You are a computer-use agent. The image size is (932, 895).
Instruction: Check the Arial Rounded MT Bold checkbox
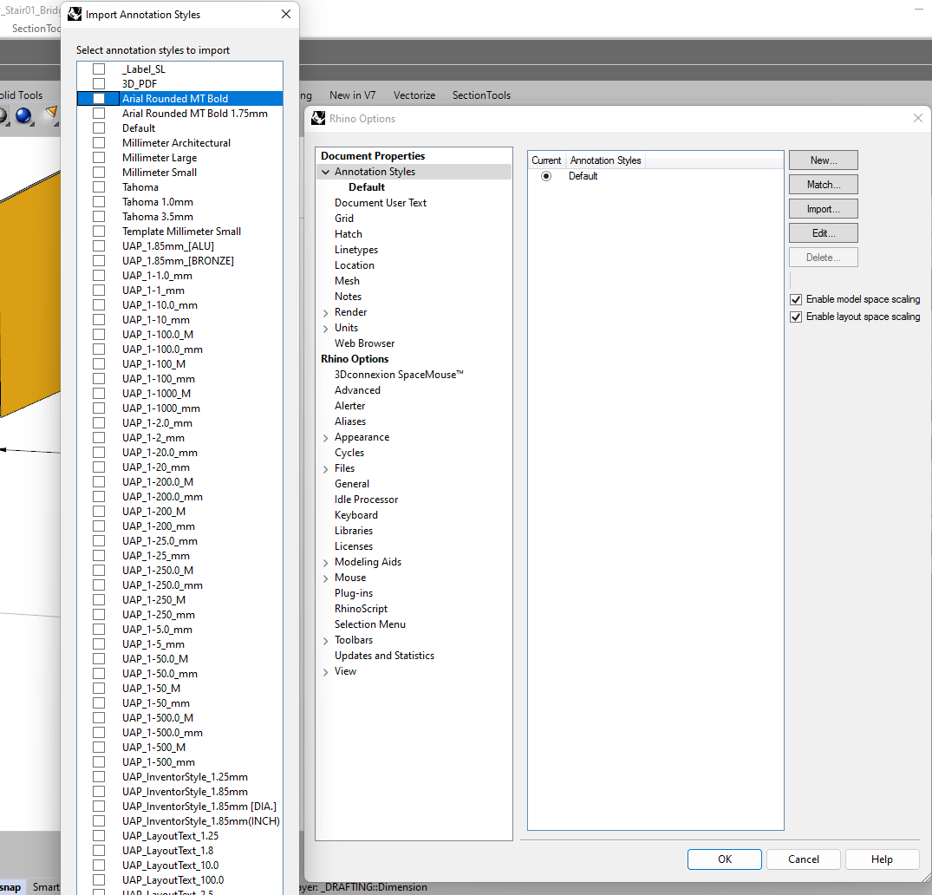pos(99,99)
